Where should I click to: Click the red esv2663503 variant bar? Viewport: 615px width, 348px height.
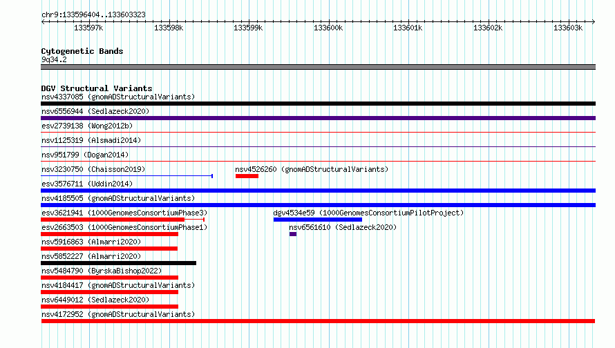109,234
